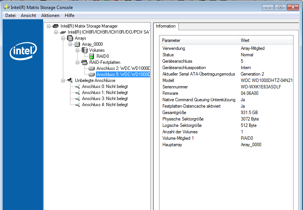Screen dimensions: 303x210
Task: Click the green RAID0 volume icon
Action: tap(92, 56)
